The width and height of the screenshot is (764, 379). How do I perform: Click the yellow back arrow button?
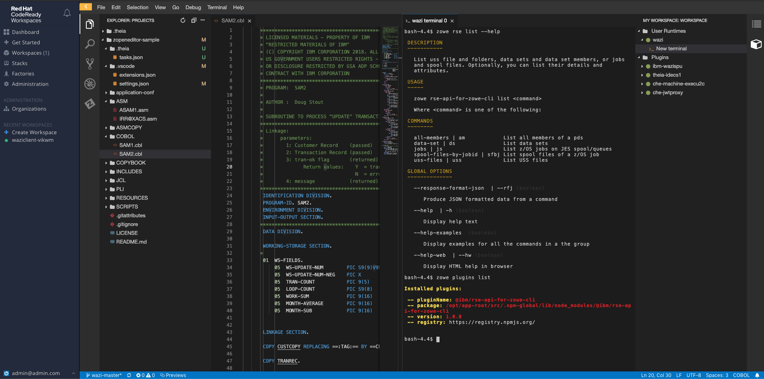86,7
